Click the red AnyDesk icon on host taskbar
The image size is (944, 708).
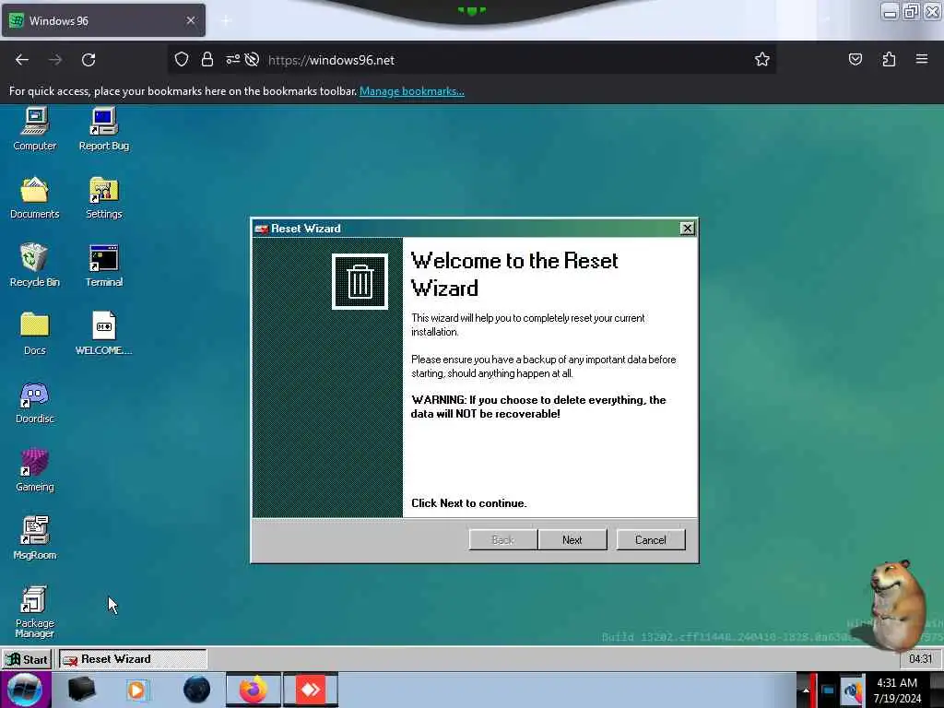(311, 690)
